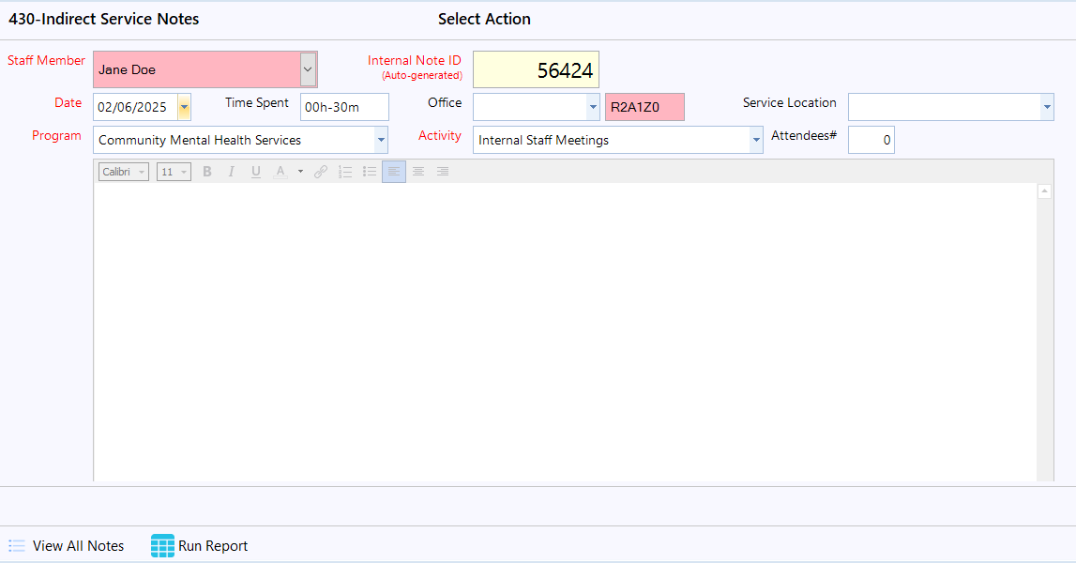1076x563 pixels.
Task: Start a numbered list
Action: coord(345,172)
